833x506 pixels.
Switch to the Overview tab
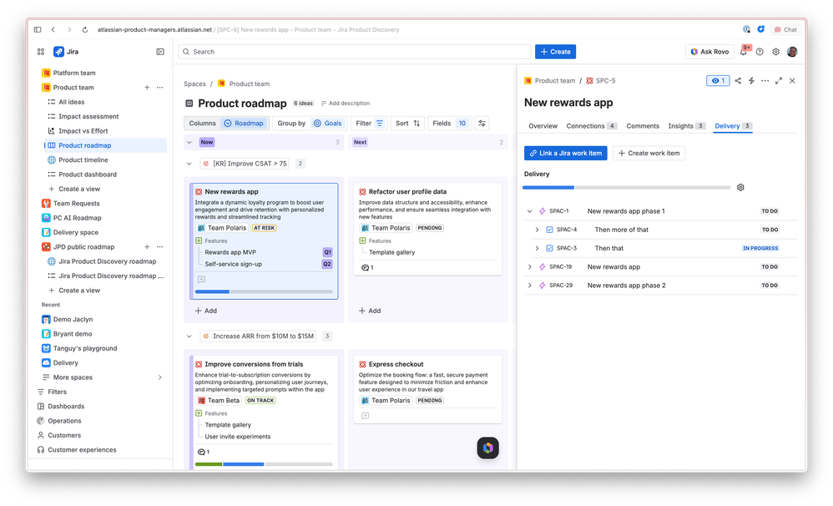(543, 126)
